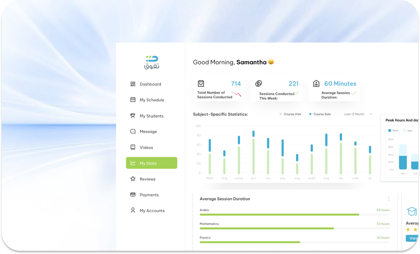Click the My Students graduate icon
This screenshot has width=420, height=254.
[133, 116]
